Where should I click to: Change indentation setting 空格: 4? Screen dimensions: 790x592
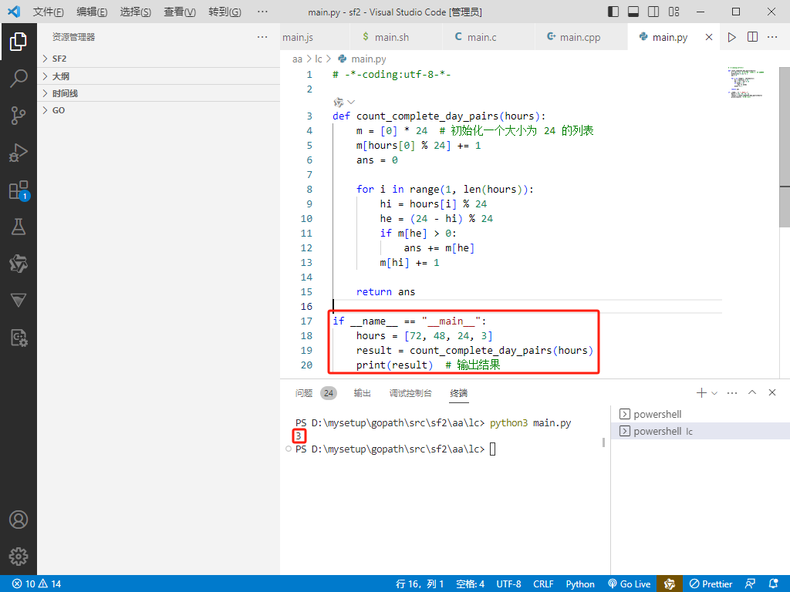pos(470,584)
